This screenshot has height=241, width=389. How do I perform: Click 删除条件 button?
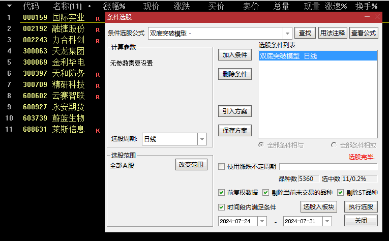click(x=235, y=74)
